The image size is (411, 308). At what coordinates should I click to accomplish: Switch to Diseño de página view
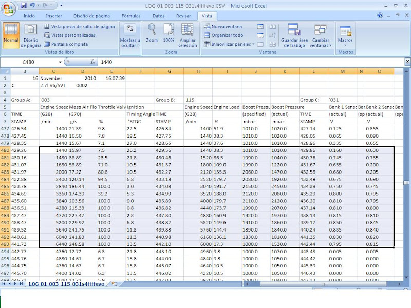[31, 35]
